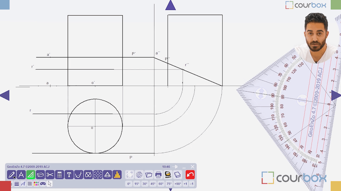Open the bar chart statistics tool
This screenshot has width=341, height=191.
click(117, 175)
